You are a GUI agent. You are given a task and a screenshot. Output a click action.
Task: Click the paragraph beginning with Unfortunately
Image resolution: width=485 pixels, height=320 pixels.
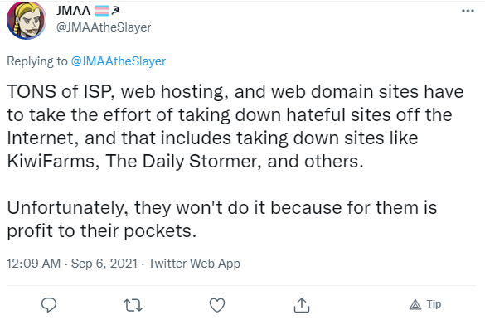(222, 219)
